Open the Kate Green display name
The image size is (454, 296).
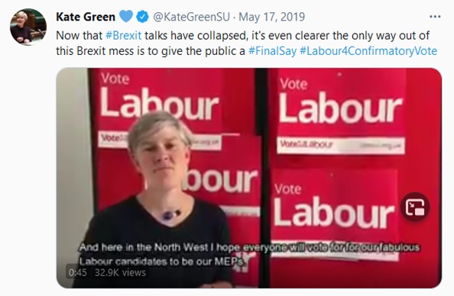[86, 17]
